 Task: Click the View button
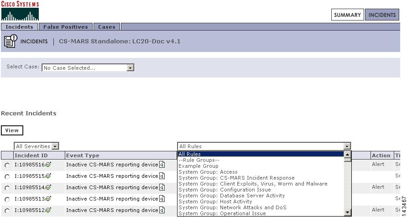coord(12,130)
